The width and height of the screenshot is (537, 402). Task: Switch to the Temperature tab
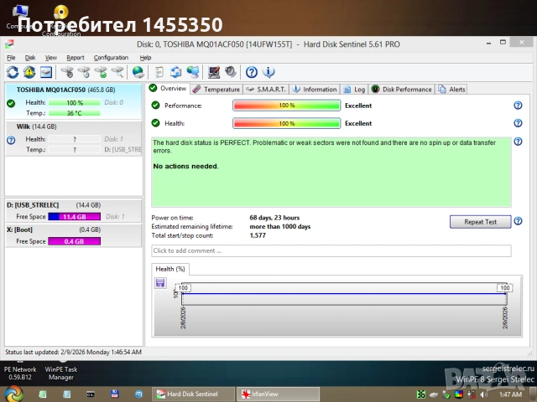point(216,89)
